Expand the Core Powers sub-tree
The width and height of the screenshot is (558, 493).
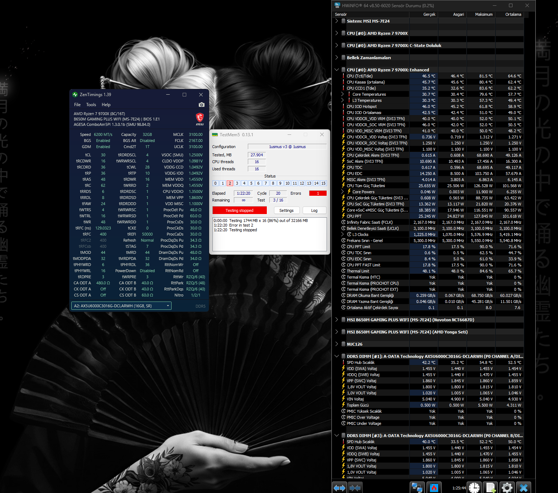342,192
